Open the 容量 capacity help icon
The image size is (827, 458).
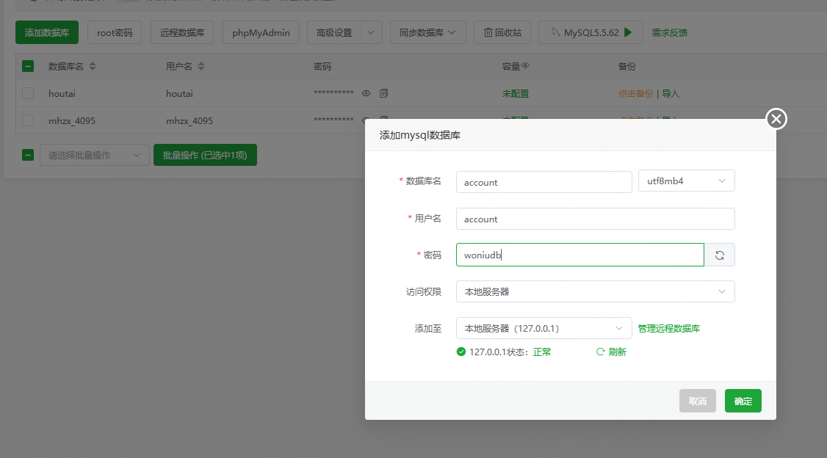click(x=526, y=66)
